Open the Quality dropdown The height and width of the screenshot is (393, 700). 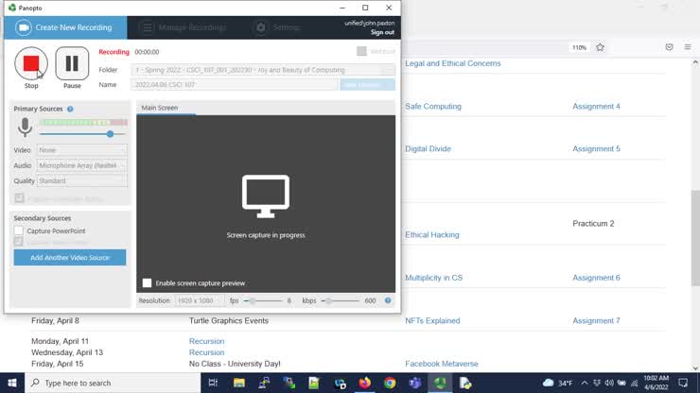pyautogui.click(x=81, y=180)
